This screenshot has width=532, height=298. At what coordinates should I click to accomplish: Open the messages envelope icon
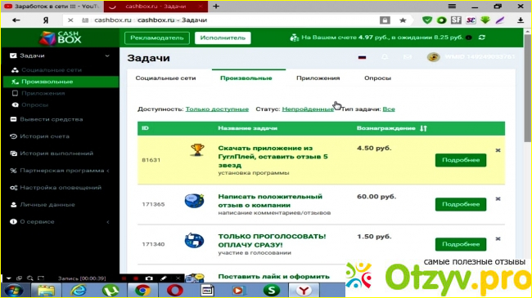407,57
